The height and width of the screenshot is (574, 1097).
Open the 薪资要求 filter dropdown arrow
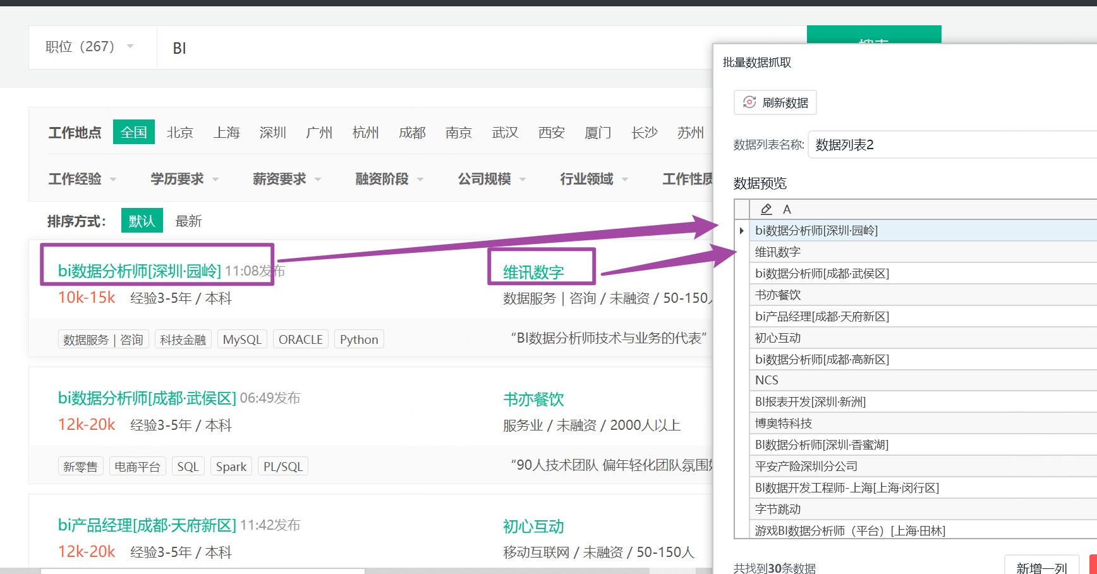click(x=318, y=180)
